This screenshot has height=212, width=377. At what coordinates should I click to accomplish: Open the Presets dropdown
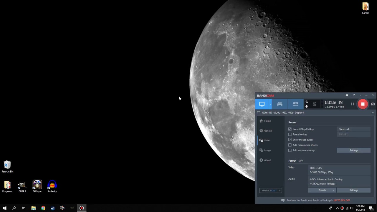pos(322,190)
